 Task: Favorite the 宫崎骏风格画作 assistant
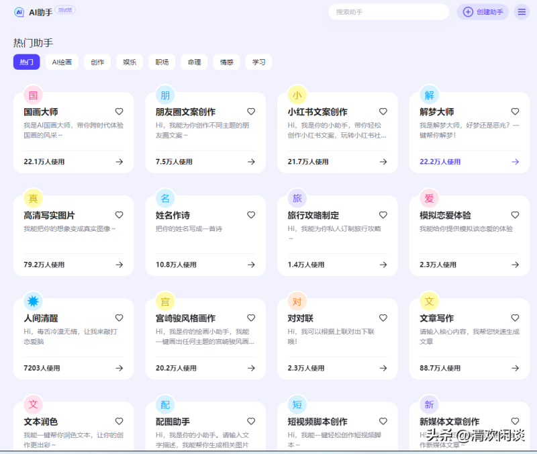(x=251, y=318)
